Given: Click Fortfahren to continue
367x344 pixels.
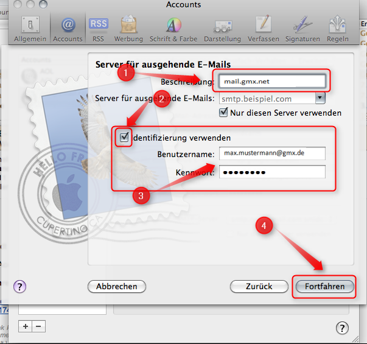Looking at the screenshot, I should (324, 286).
